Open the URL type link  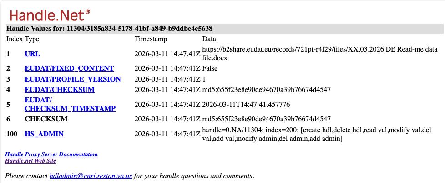[32, 54]
